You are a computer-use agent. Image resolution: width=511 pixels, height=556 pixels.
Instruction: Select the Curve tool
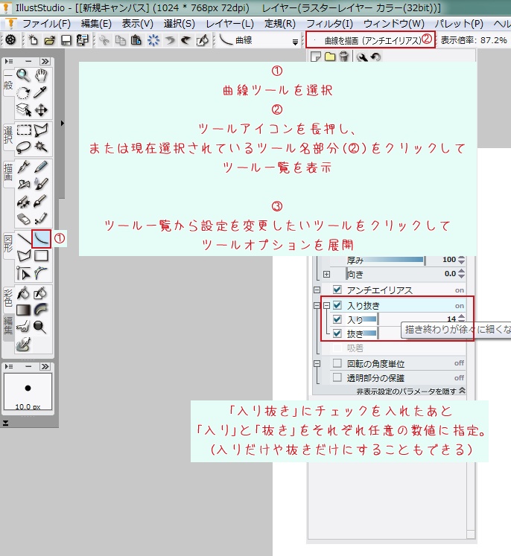[x=41, y=239]
